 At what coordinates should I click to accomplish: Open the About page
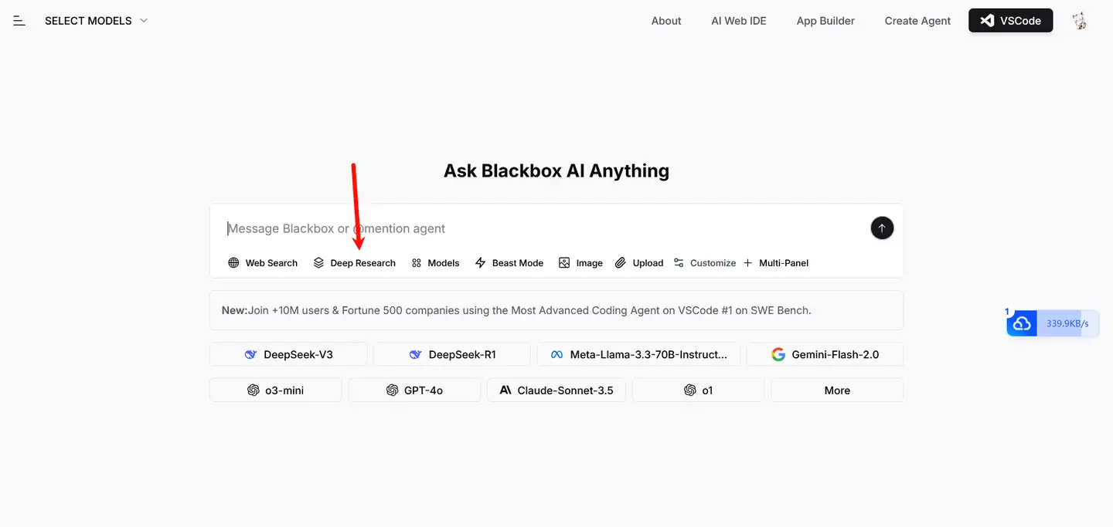[666, 21]
